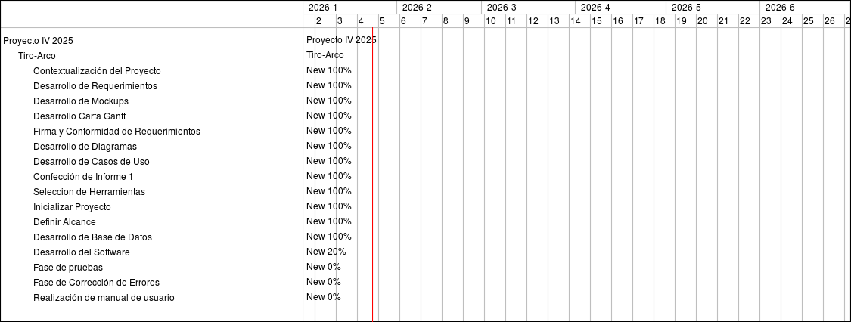The width and height of the screenshot is (851, 322).
Task: Click the Desarrollo Carta Gantt task
Action: coord(79,116)
